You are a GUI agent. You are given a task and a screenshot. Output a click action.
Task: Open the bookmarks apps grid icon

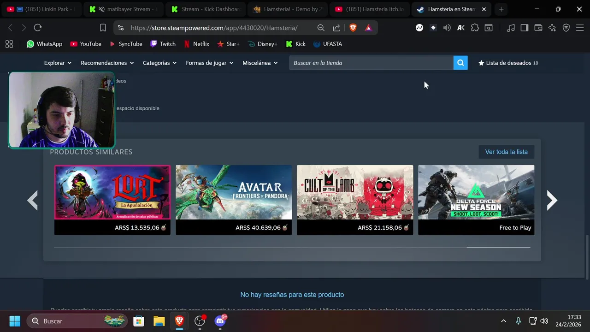pos(9,44)
